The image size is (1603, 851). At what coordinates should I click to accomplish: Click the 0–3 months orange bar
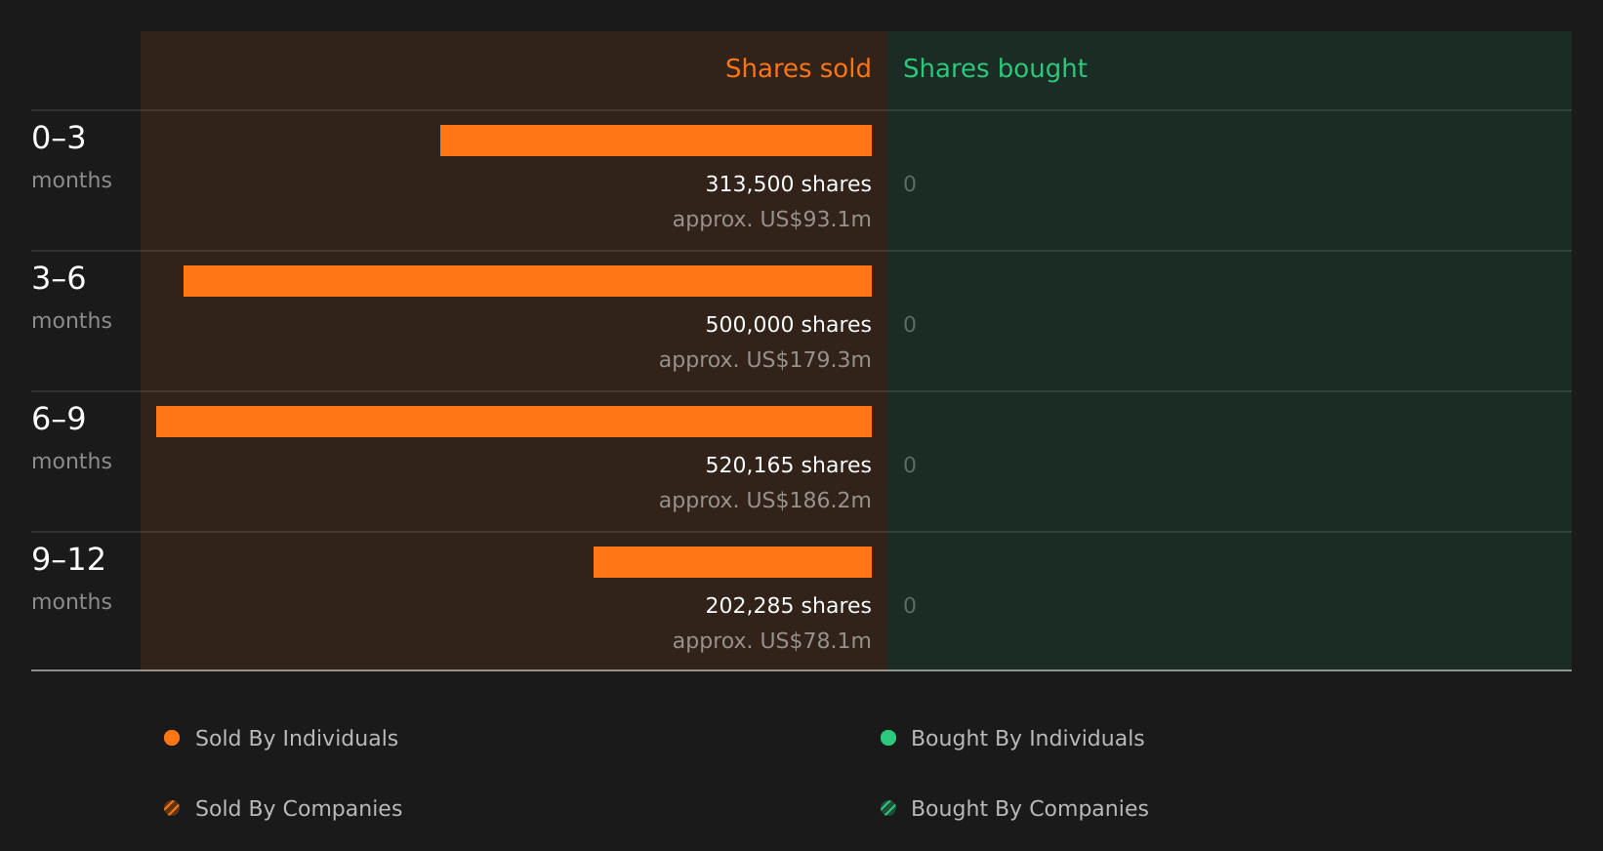656,141
